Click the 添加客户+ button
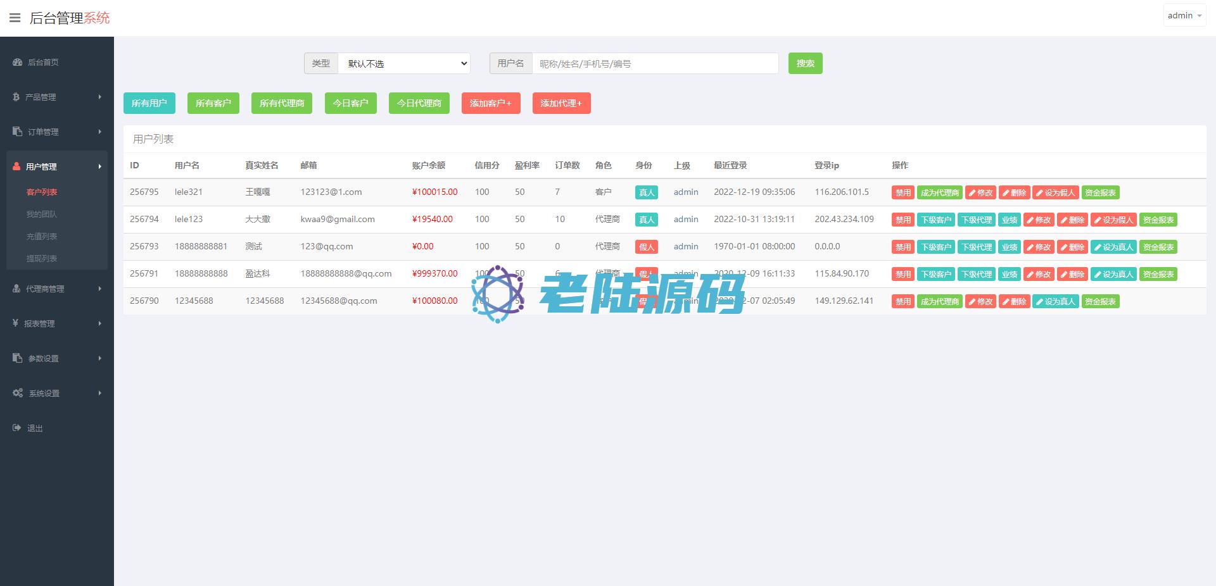Viewport: 1216px width, 586px height. pyautogui.click(x=490, y=103)
